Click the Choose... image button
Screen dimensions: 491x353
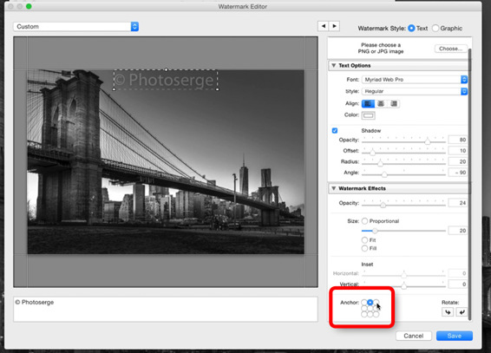click(450, 49)
